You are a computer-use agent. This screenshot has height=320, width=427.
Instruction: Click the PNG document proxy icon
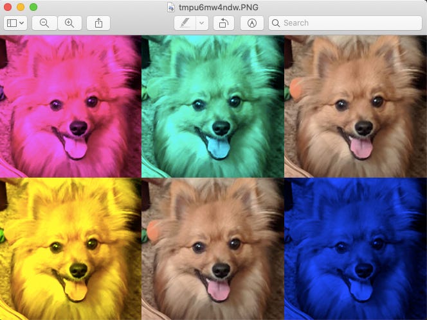171,7
